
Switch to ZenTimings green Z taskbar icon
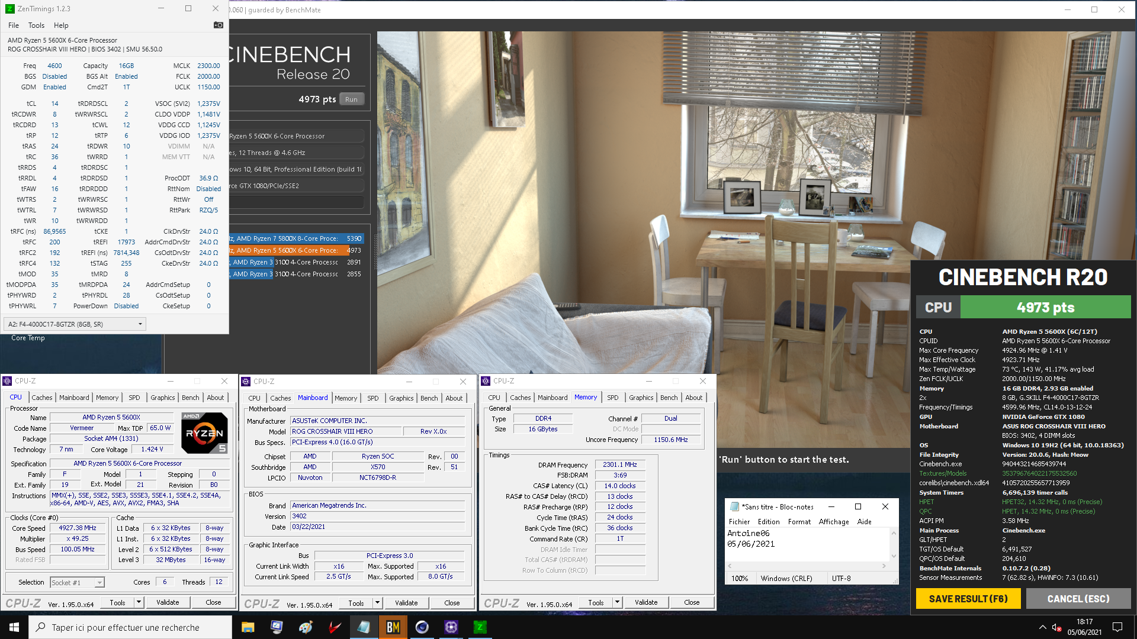[480, 627]
